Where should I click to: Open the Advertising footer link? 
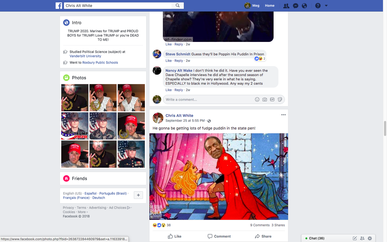98,207
